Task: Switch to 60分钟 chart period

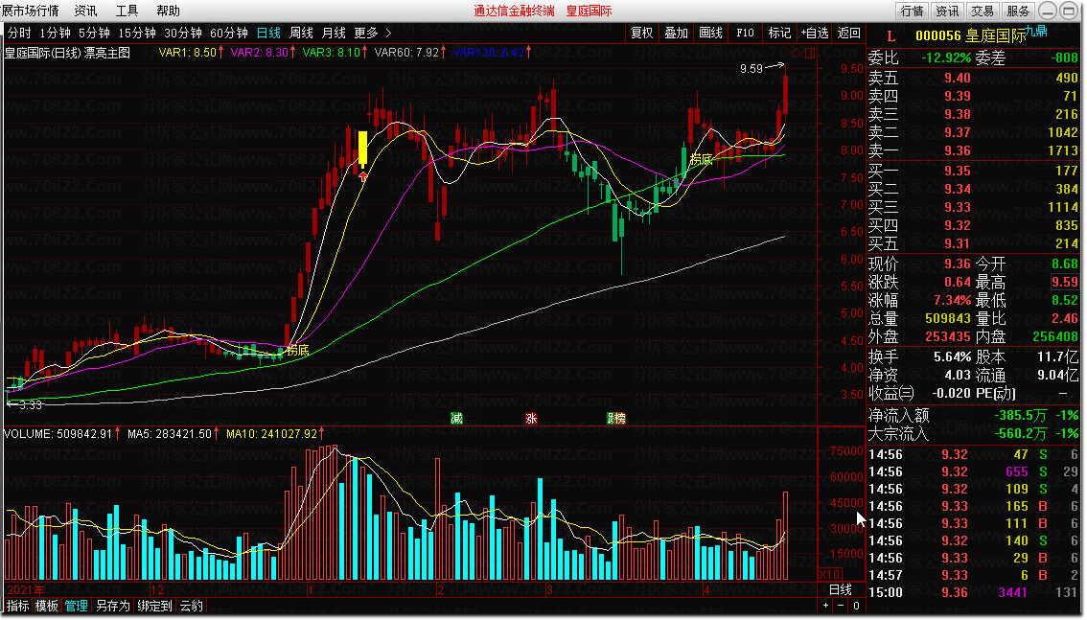Action: click(229, 34)
